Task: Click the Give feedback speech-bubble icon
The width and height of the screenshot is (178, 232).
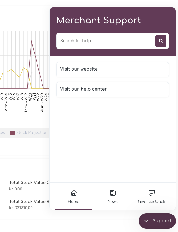Action: [x=152, y=193]
